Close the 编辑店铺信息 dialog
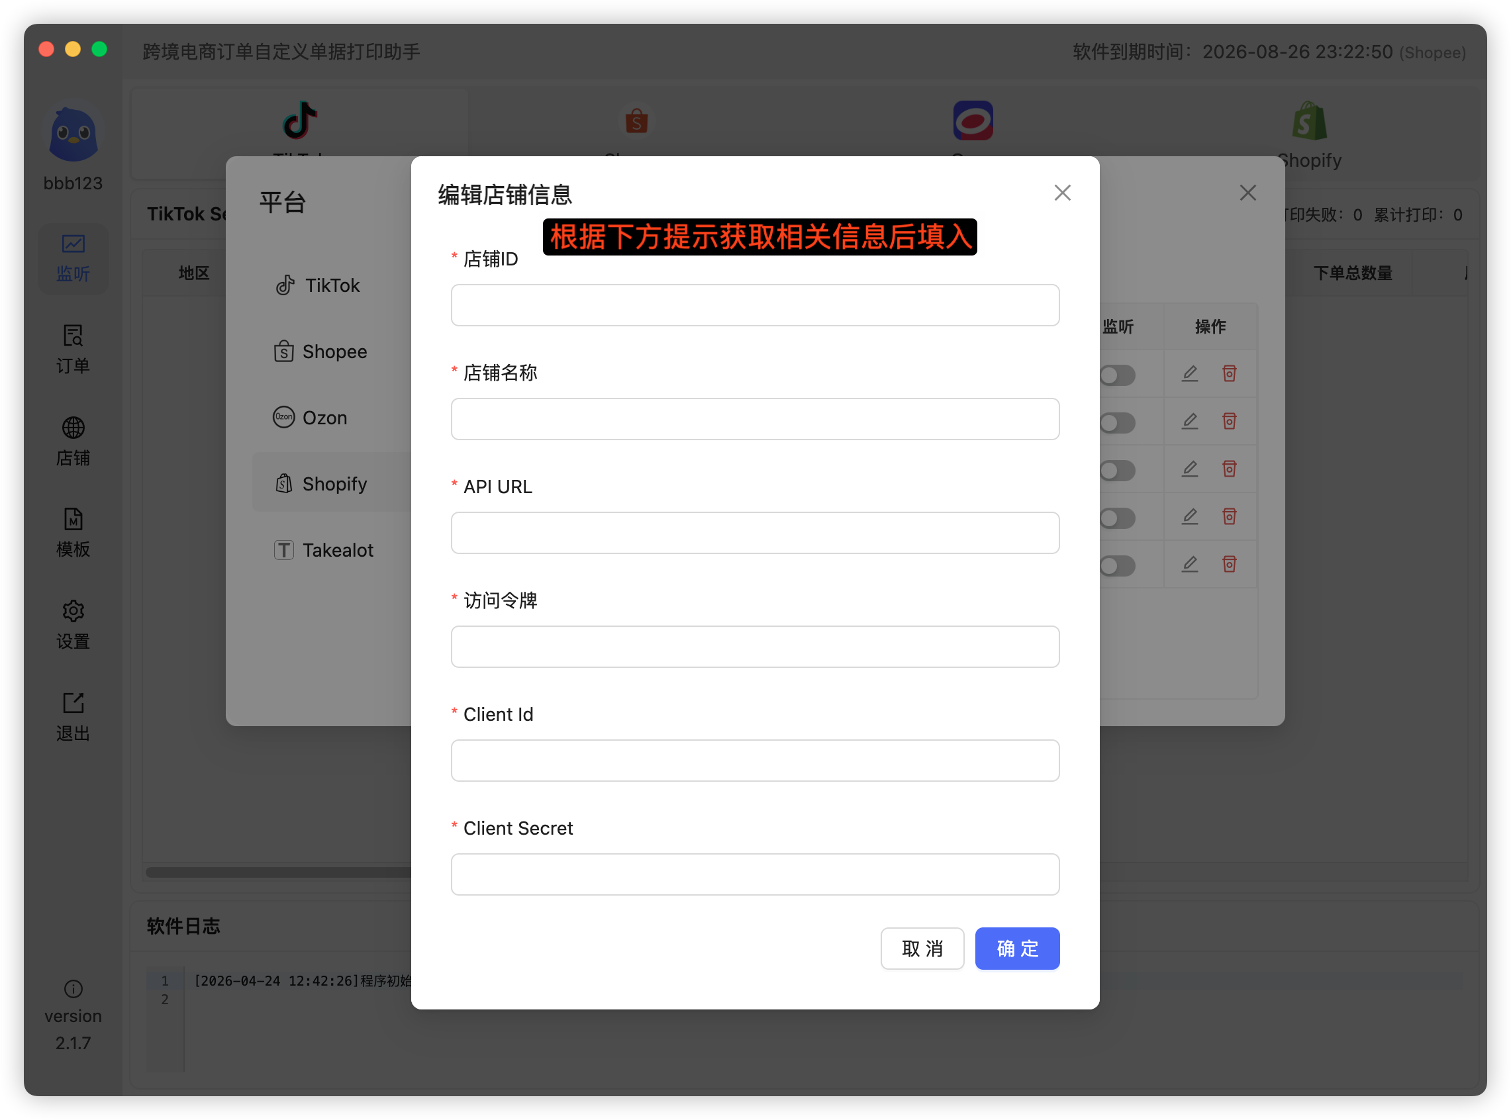The width and height of the screenshot is (1511, 1120). click(1063, 193)
